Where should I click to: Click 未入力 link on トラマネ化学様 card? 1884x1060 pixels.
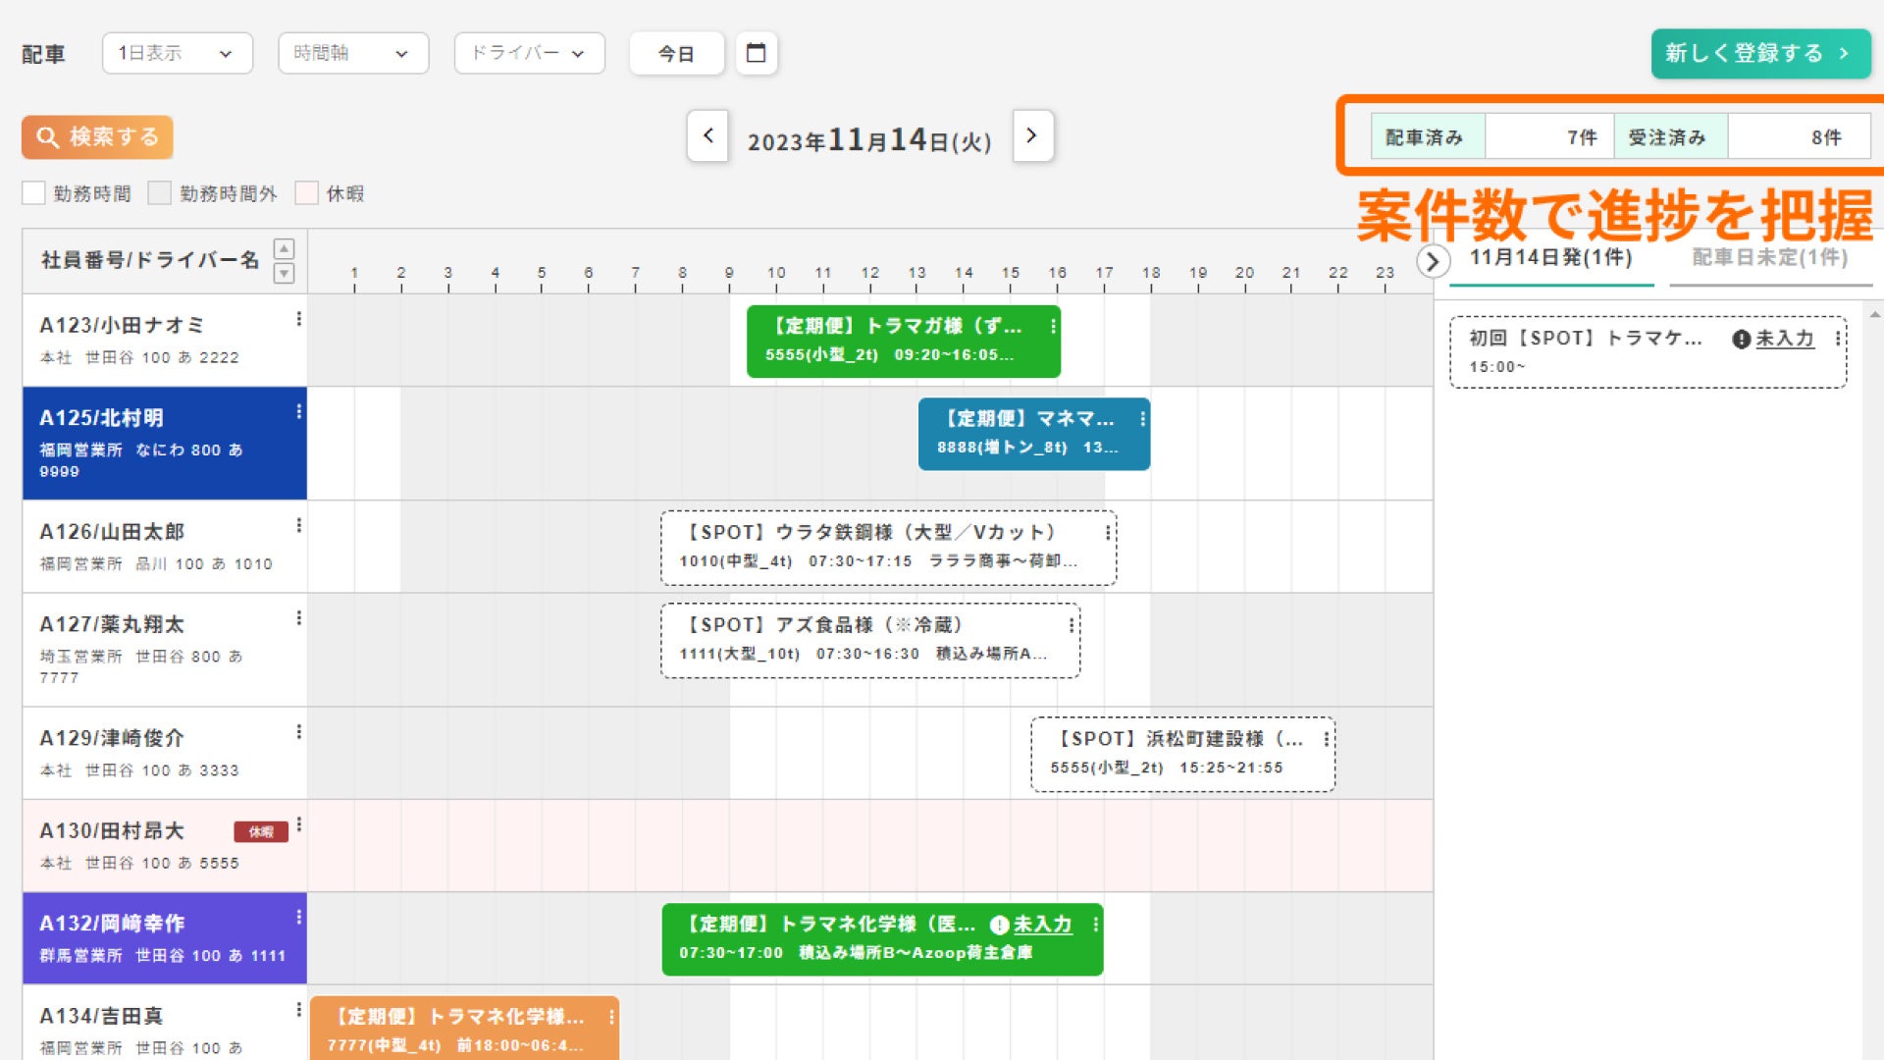(x=1042, y=925)
